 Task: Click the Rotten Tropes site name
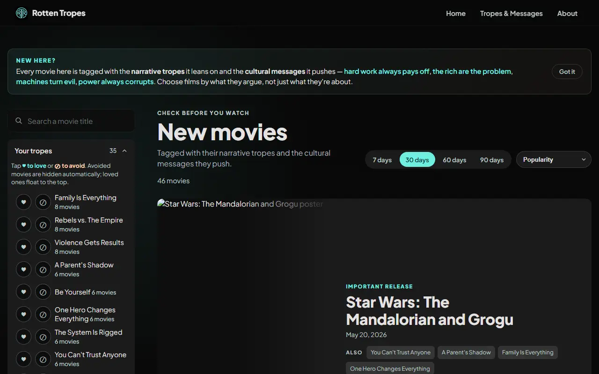58,13
